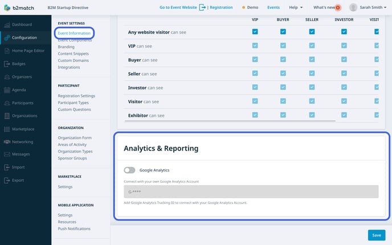Click the b2match logo icon
Viewport: 392px width, 245px height.
pos(7,7)
